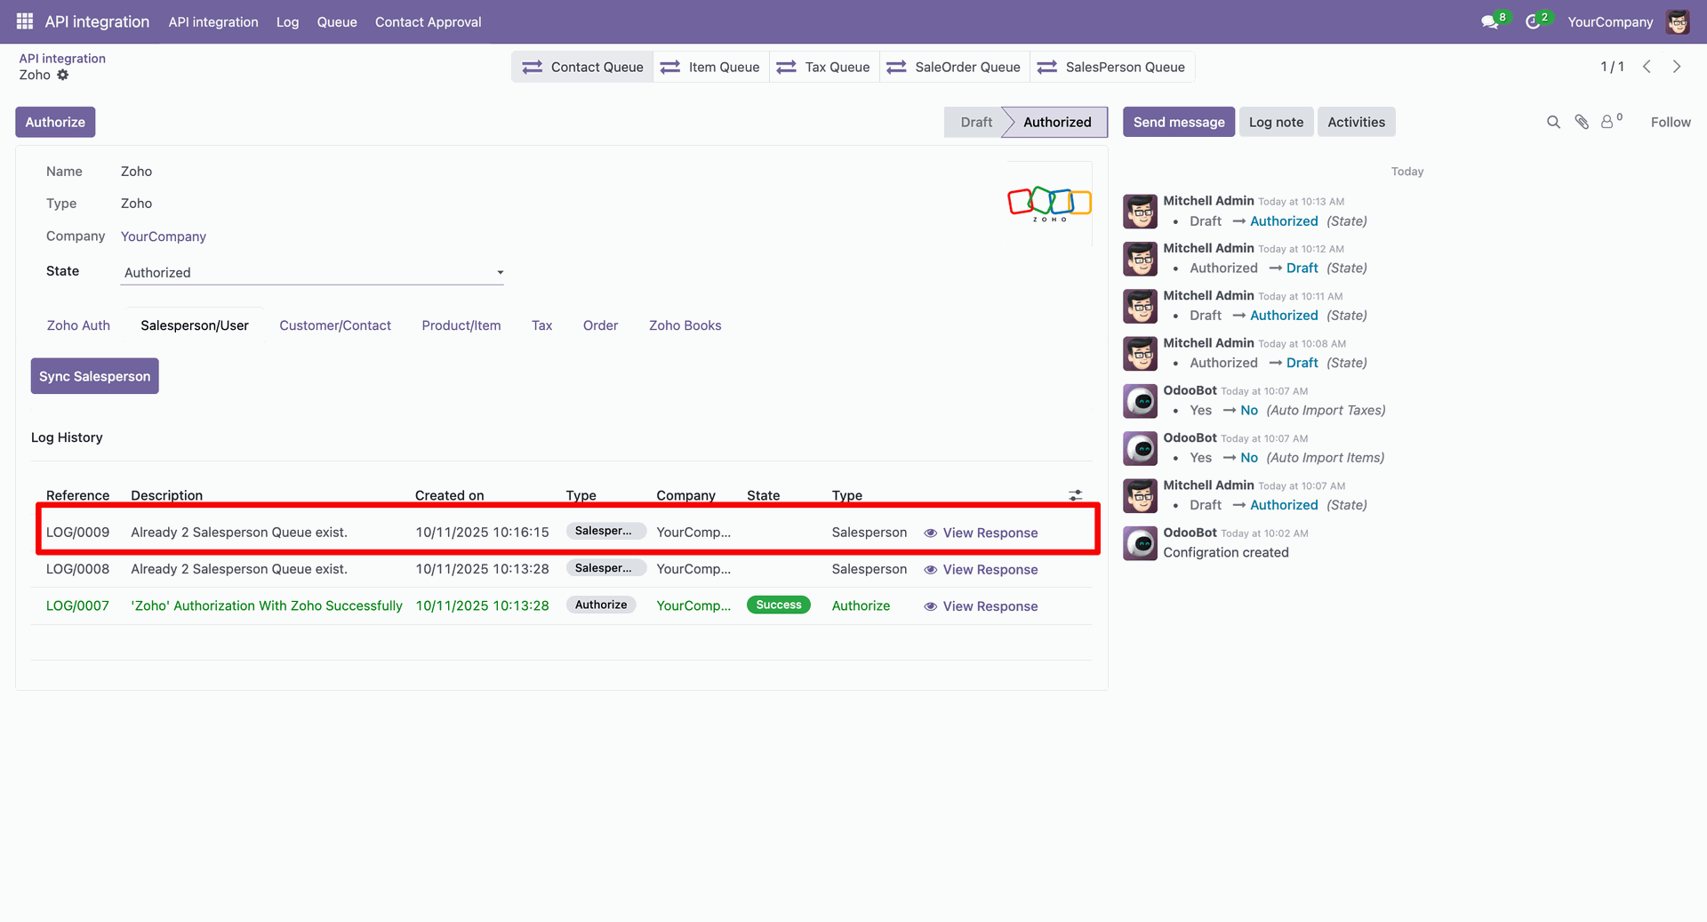
Task: Go to the next record arrow
Action: coord(1677,67)
